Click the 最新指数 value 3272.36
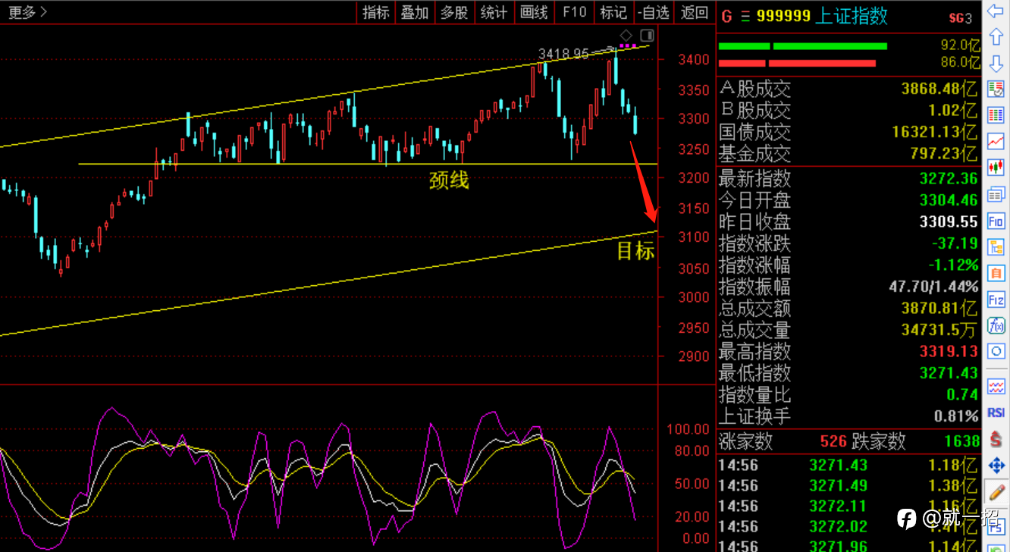The width and height of the screenshot is (1010, 552). [x=949, y=179]
